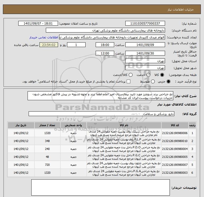Image resolution: width=204 pixels, height=197 pixels.
Task: Click product code 2132126190980003
Action: pyautogui.click(x=175, y=173)
